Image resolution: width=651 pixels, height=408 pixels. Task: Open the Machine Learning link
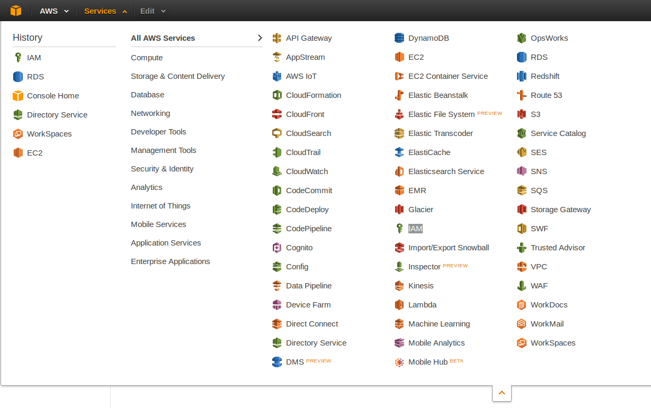[x=439, y=324]
